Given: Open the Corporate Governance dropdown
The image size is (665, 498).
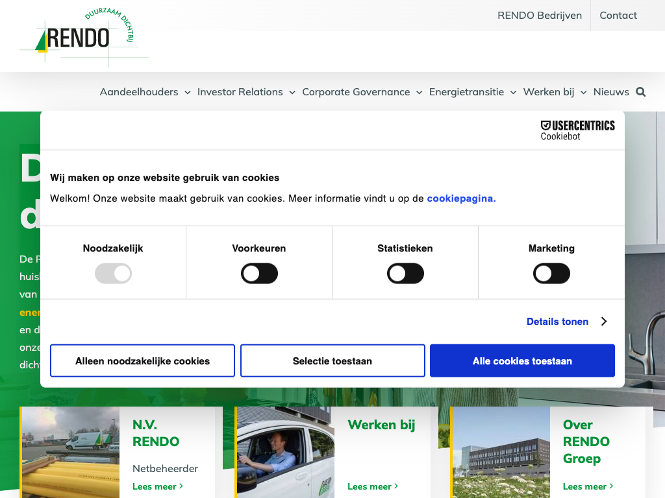Looking at the screenshot, I should pos(362,92).
